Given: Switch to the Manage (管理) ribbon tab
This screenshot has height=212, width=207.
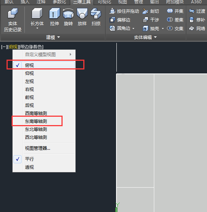Looking at the screenshot, I should (x=138, y=2).
